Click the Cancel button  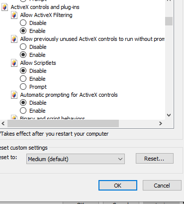(162, 186)
